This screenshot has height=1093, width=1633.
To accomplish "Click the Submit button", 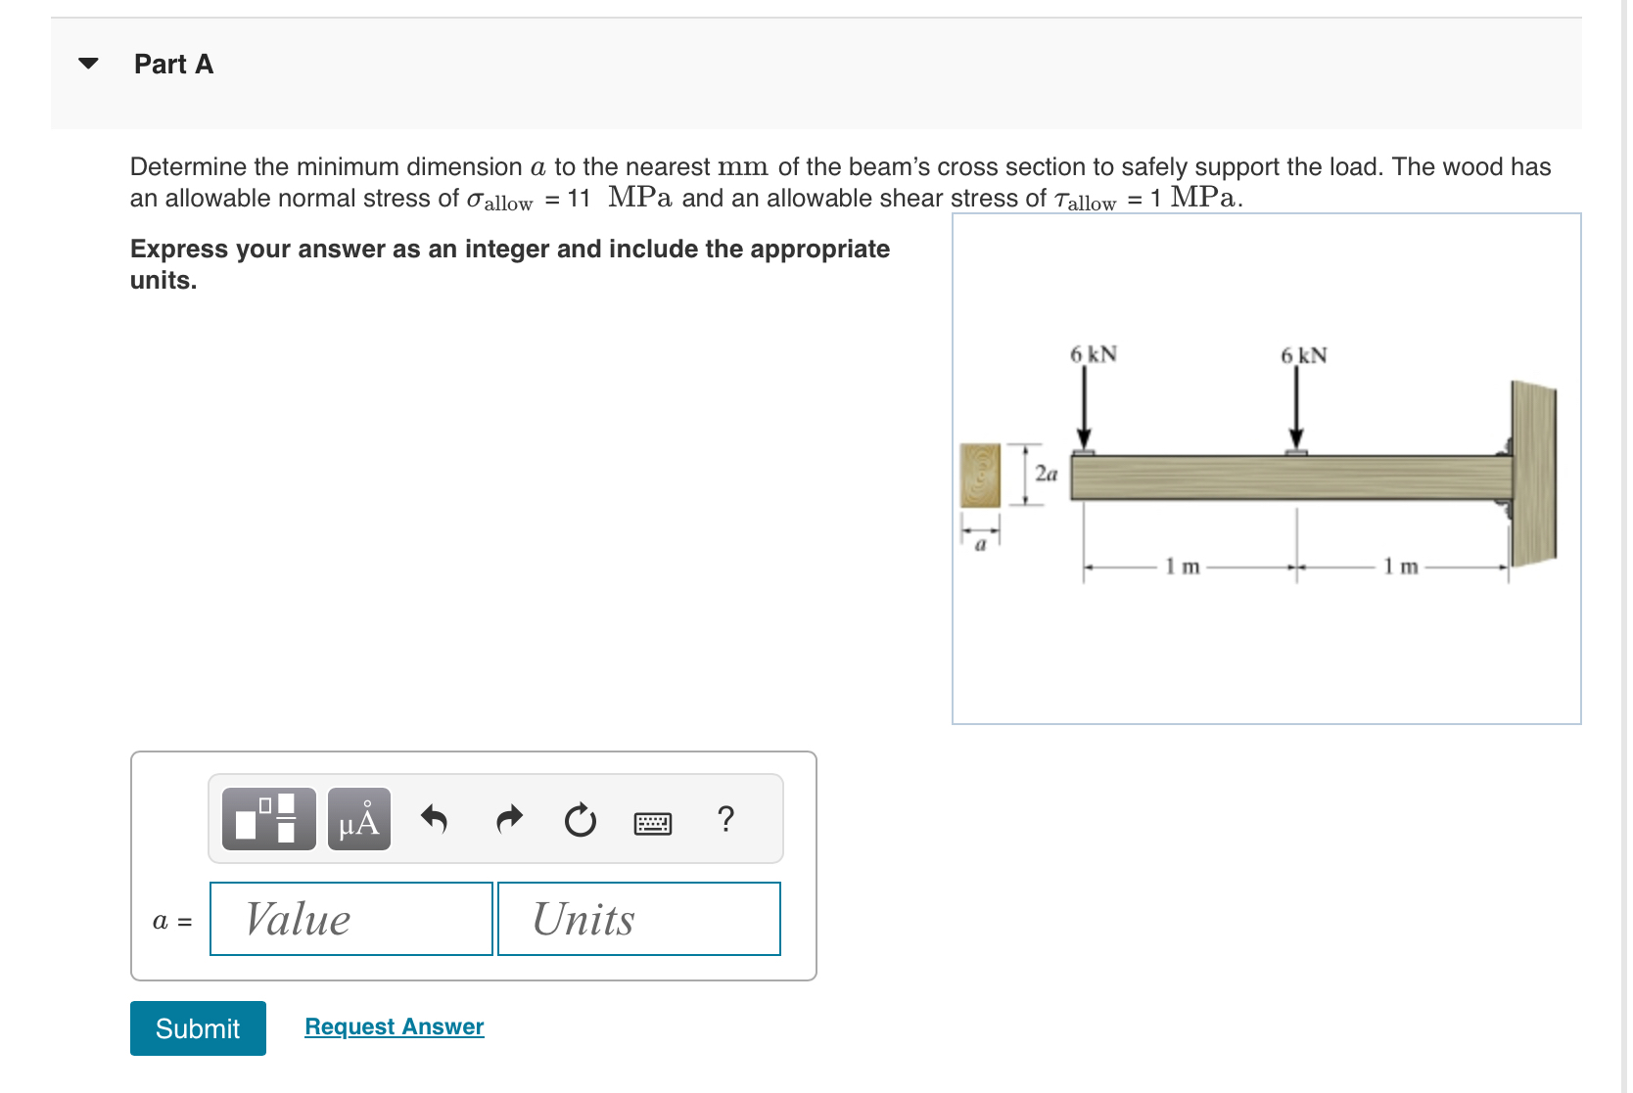I will (x=197, y=1028).
